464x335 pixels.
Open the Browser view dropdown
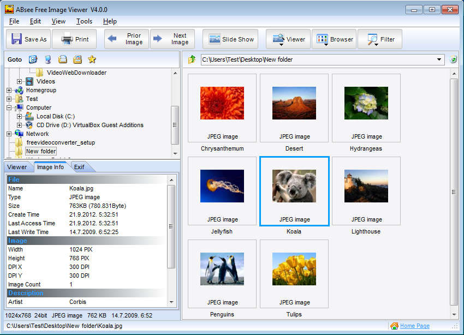click(334, 39)
